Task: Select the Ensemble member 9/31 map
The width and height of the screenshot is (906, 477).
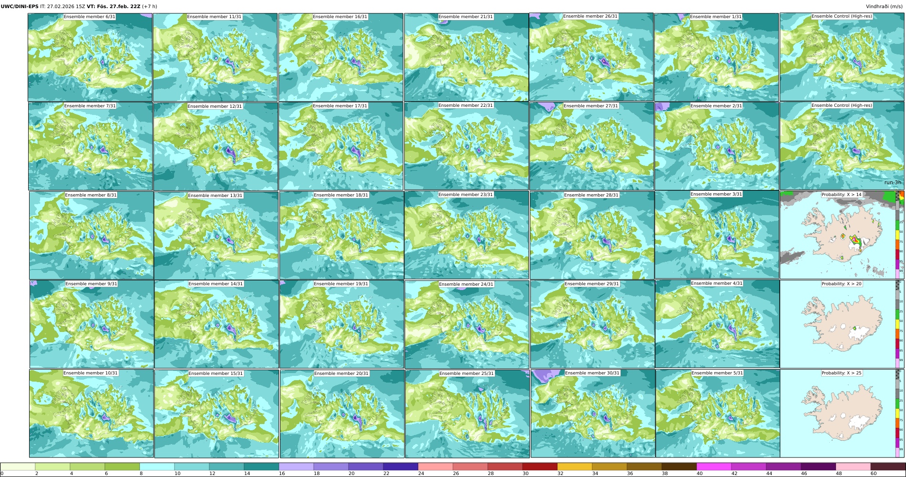Action: click(x=92, y=324)
